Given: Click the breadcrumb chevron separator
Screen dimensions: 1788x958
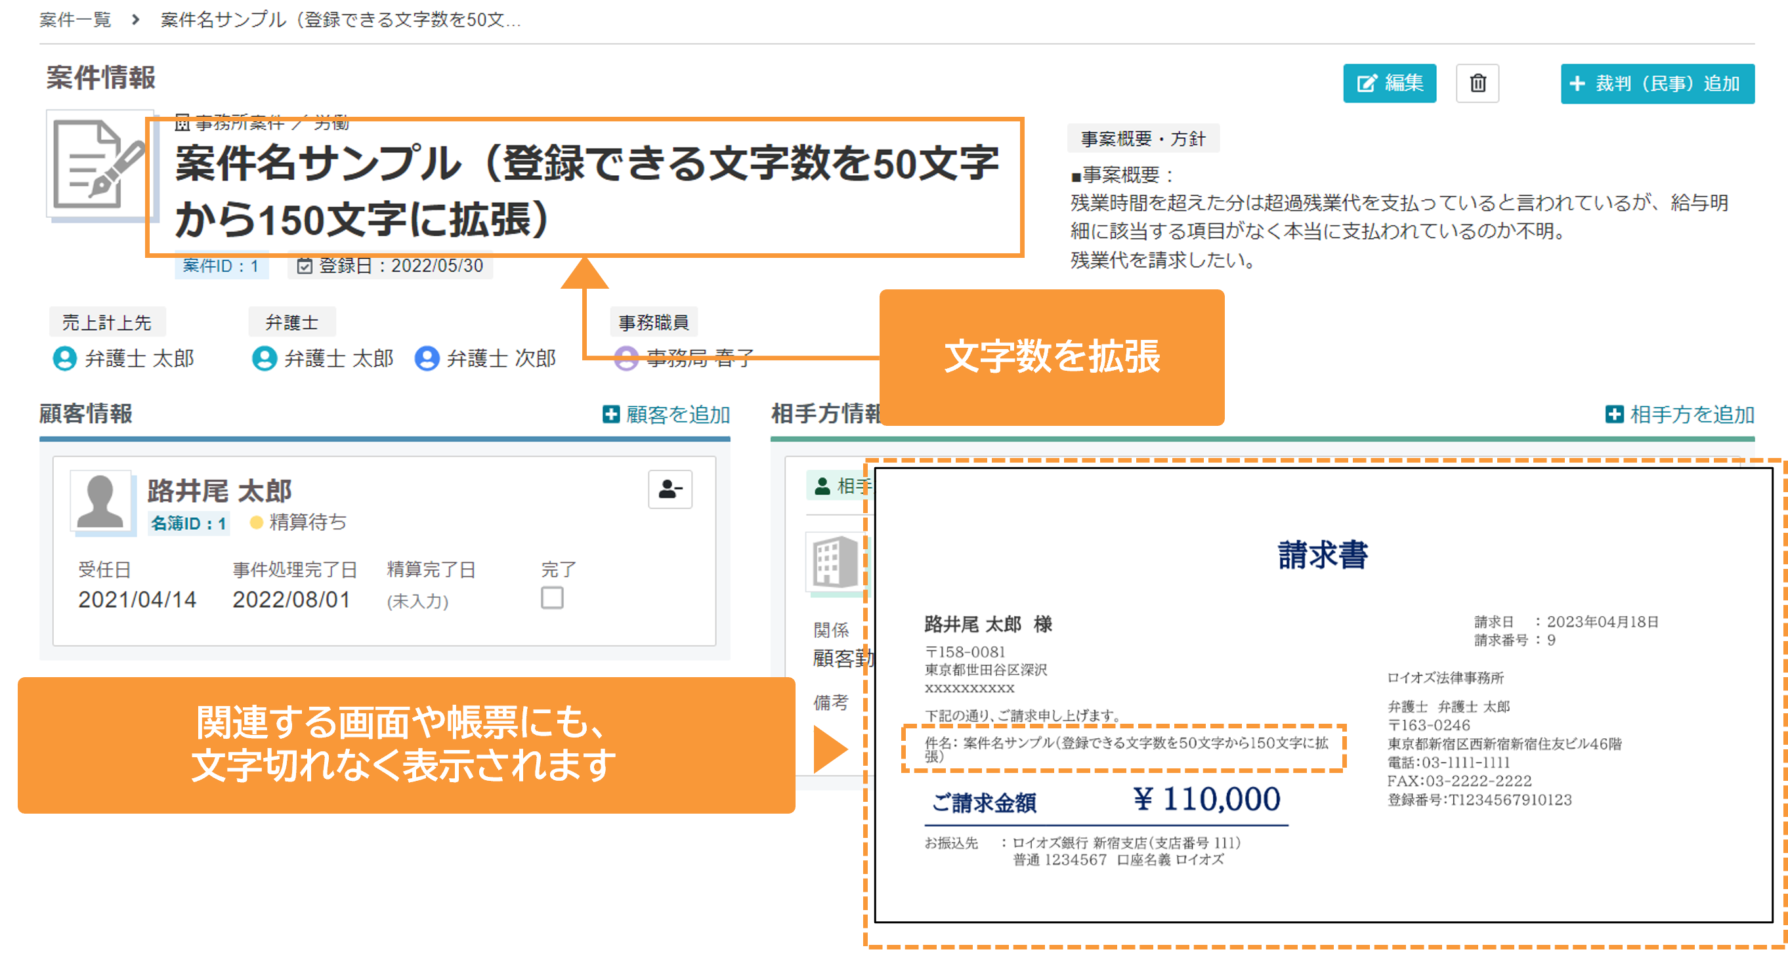Looking at the screenshot, I should click(135, 20).
